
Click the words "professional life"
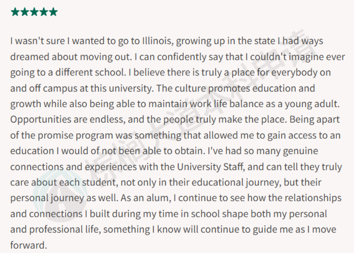click(x=64, y=230)
